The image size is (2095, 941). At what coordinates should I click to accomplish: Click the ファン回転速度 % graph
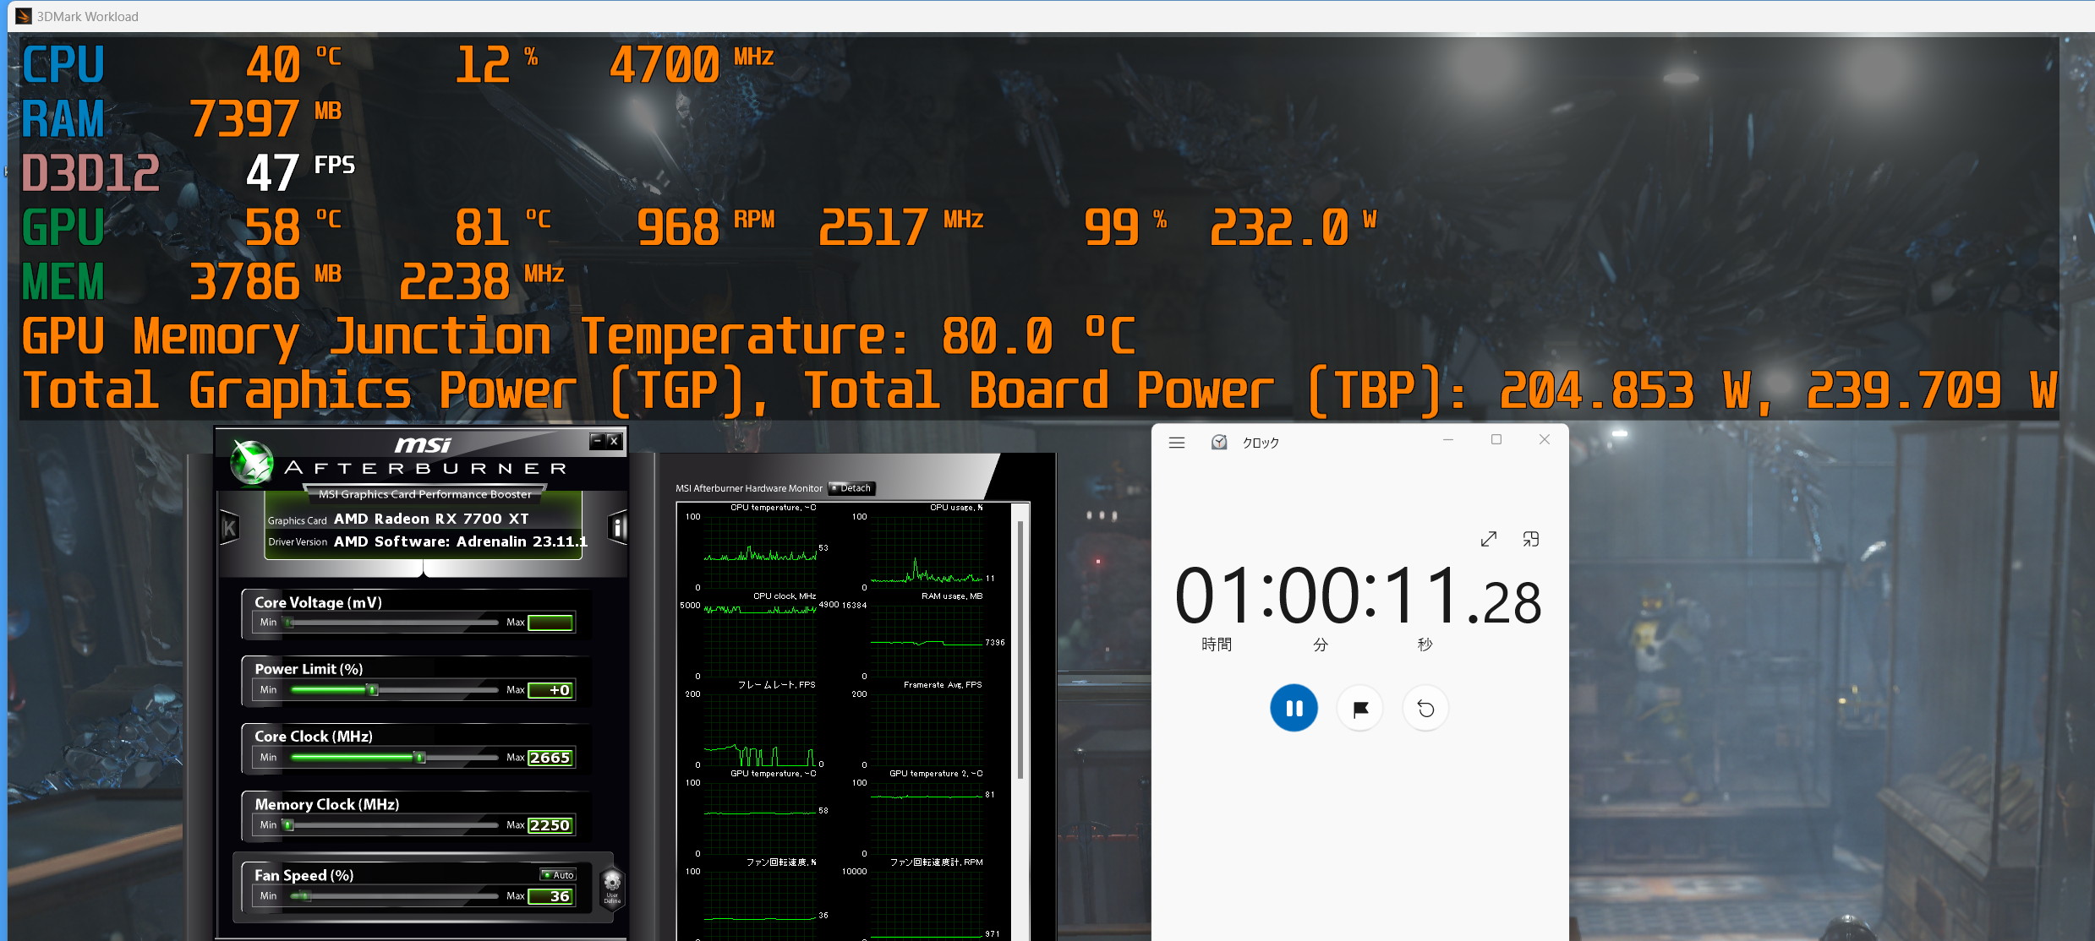coord(759,904)
